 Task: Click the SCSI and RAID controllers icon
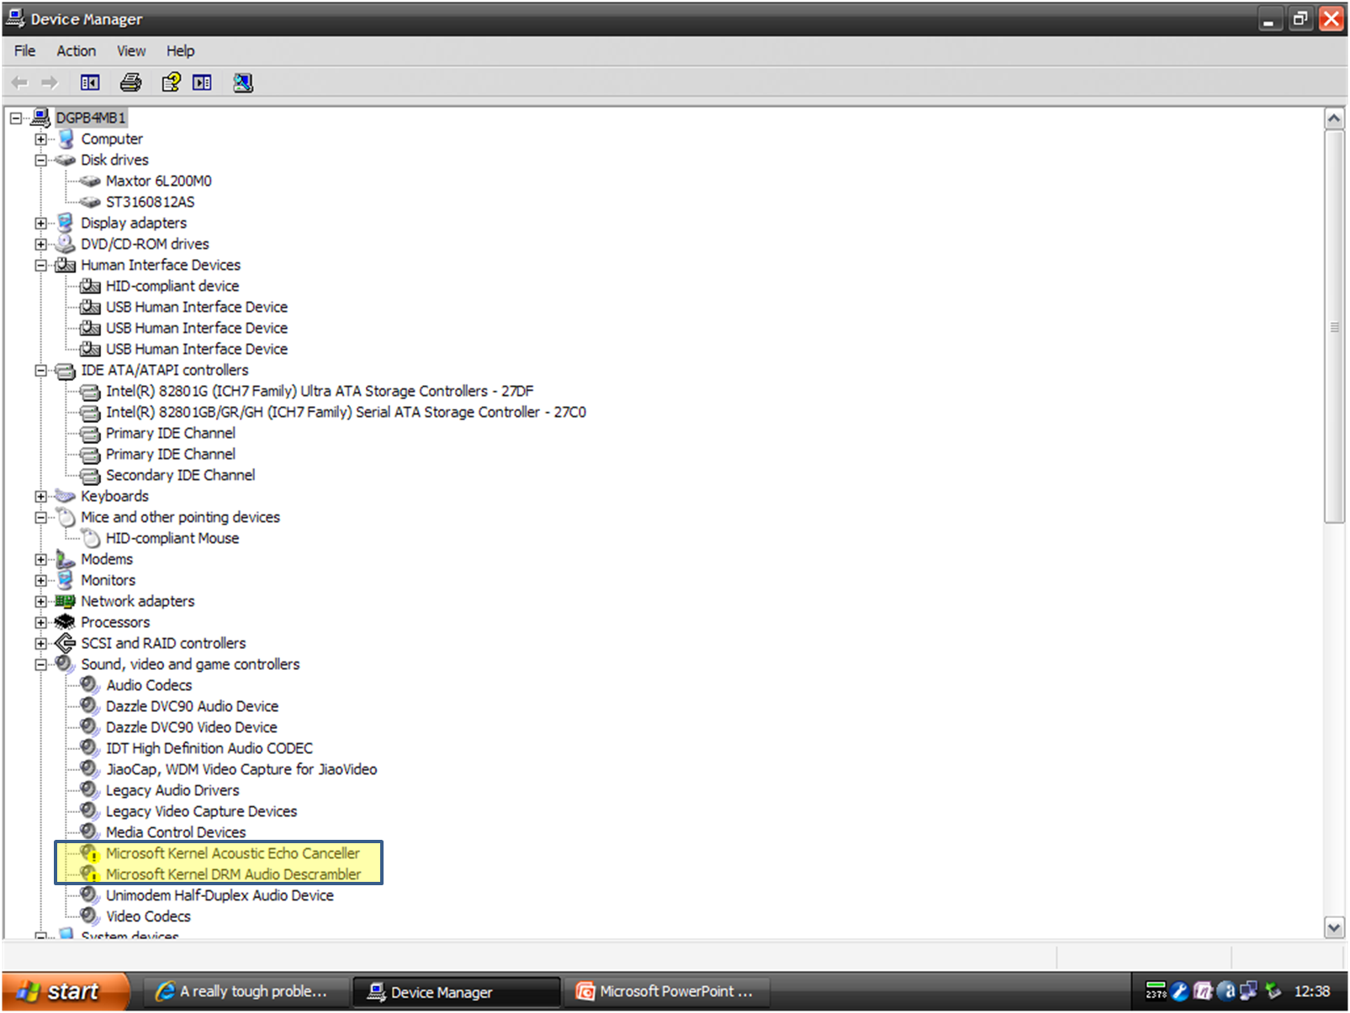pos(65,643)
